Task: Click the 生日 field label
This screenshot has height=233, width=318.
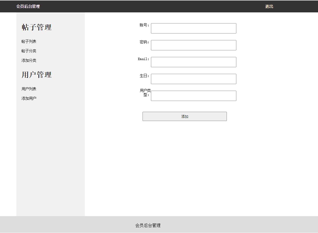Action: pyautogui.click(x=144, y=76)
